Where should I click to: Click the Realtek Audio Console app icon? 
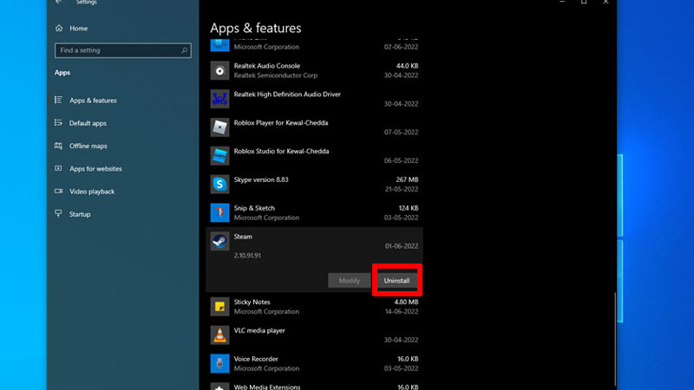tap(219, 70)
